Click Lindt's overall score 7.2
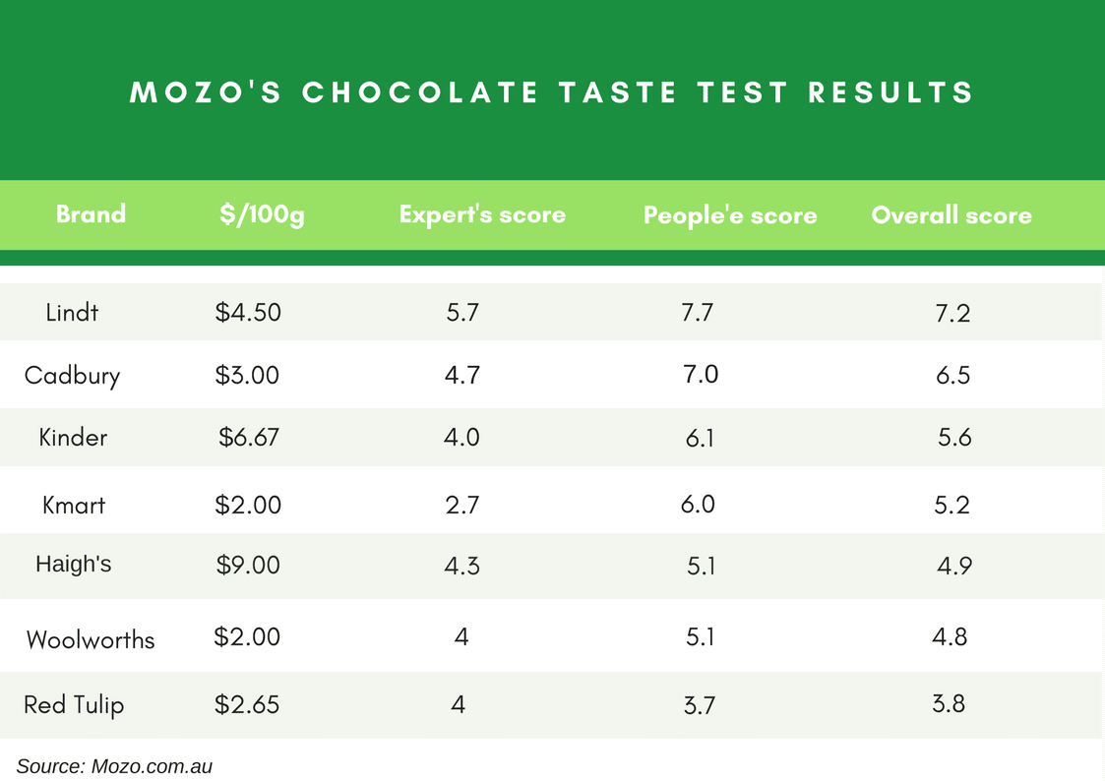Screen dimensions: 1105x781 [952, 313]
